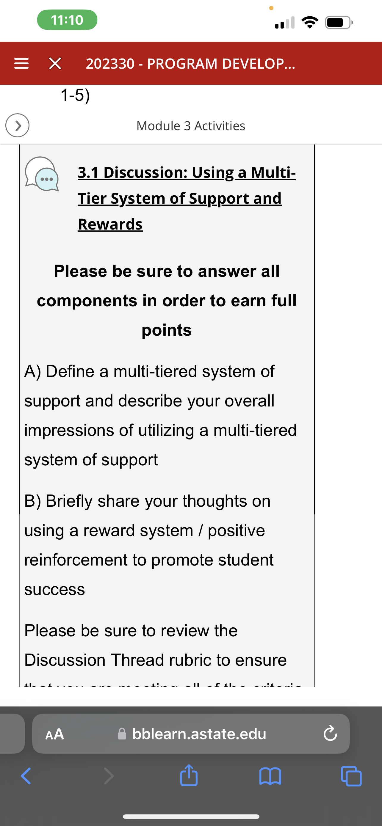Tap Safari's forward arrow
This screenshot has height=826, width=382.
(x=109, y=776)
